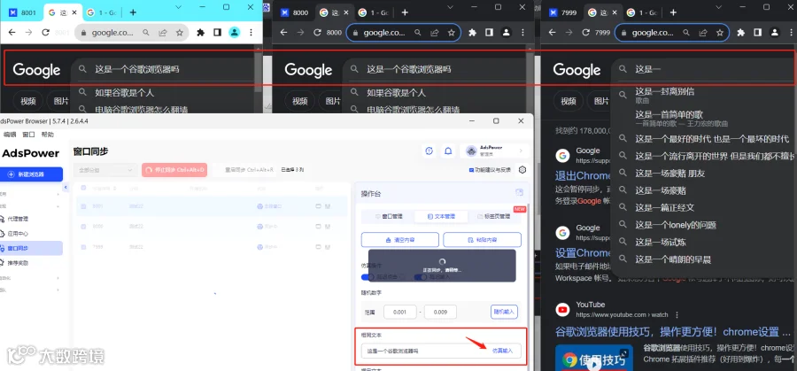Toggle the select-all checkbox in table header
Screen dimensions: 797x371
click(x=83, y=189)
